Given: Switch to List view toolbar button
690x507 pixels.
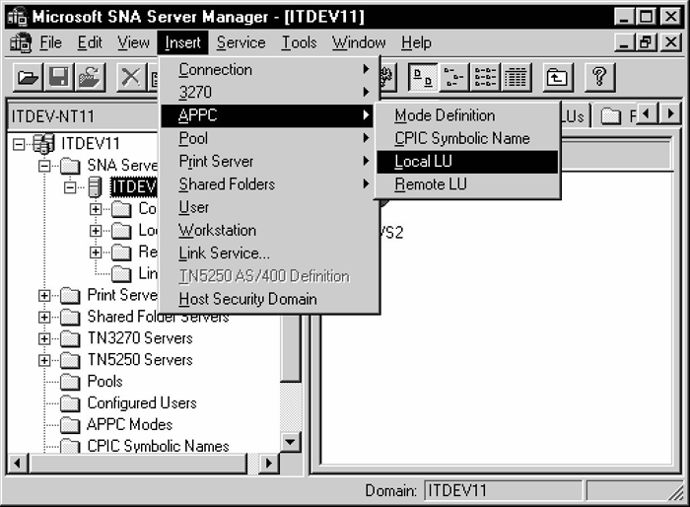Looking at the screenshot, I should pyautogui.click(x=485, y=78).
